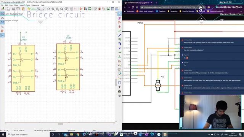Click the Zoom in magnifier icon
The height and width of the screenshot is (137, 244).
(53, 9)
